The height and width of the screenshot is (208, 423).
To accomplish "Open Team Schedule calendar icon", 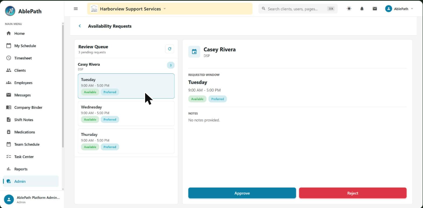I will tap(9, 144).
